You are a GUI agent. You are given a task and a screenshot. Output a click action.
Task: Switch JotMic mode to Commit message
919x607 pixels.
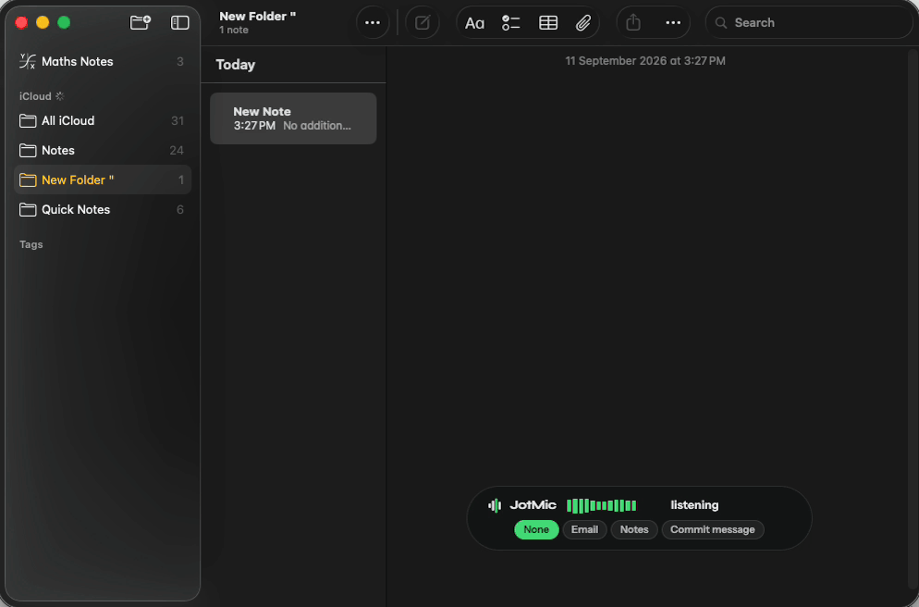[713, 529]
